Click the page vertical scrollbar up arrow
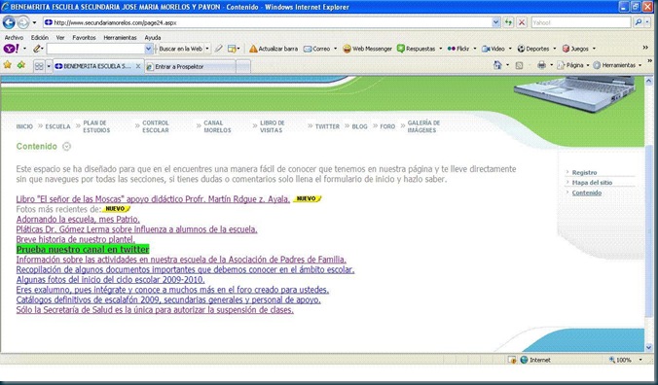 tap(649, 80)
